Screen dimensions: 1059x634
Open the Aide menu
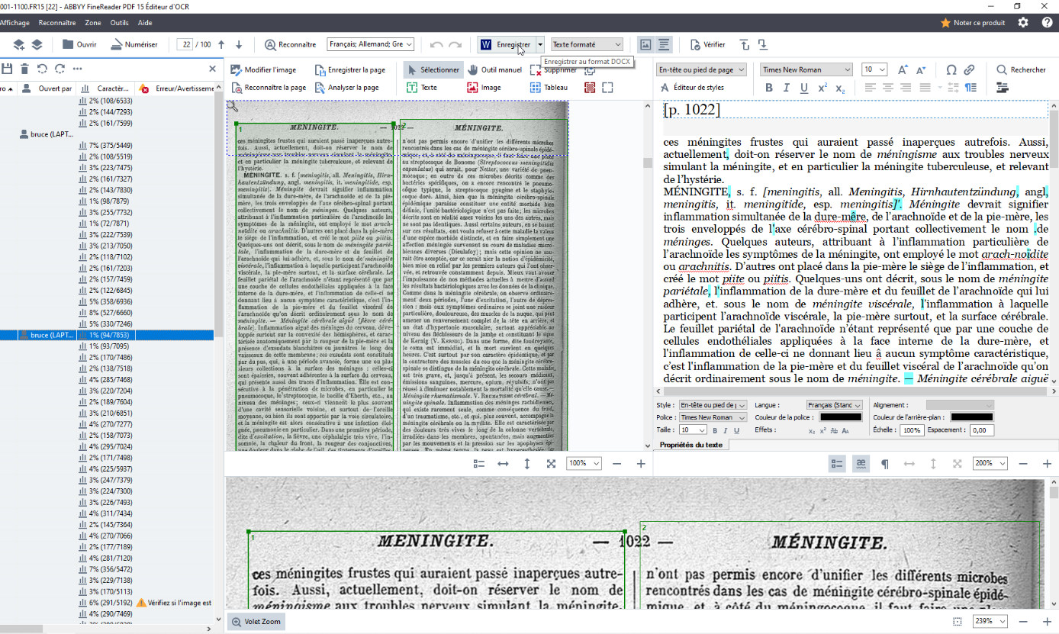pos(145,23)
